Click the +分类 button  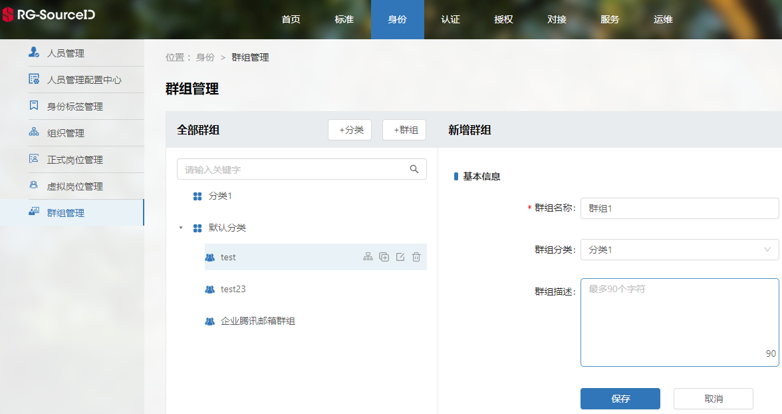(x=350, y=130)
